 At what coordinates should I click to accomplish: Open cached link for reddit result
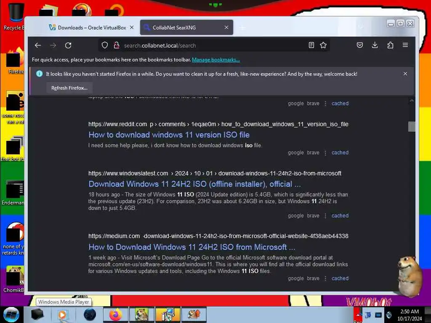pos(340,152)
